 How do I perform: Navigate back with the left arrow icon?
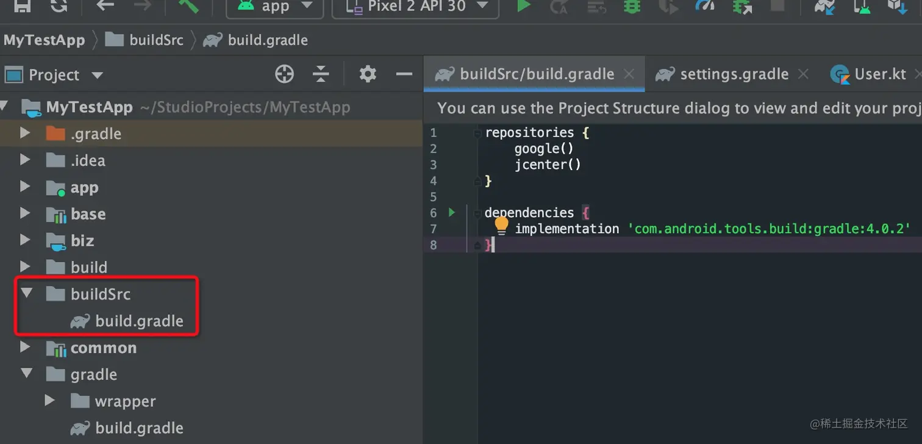[x=105, y=5]
